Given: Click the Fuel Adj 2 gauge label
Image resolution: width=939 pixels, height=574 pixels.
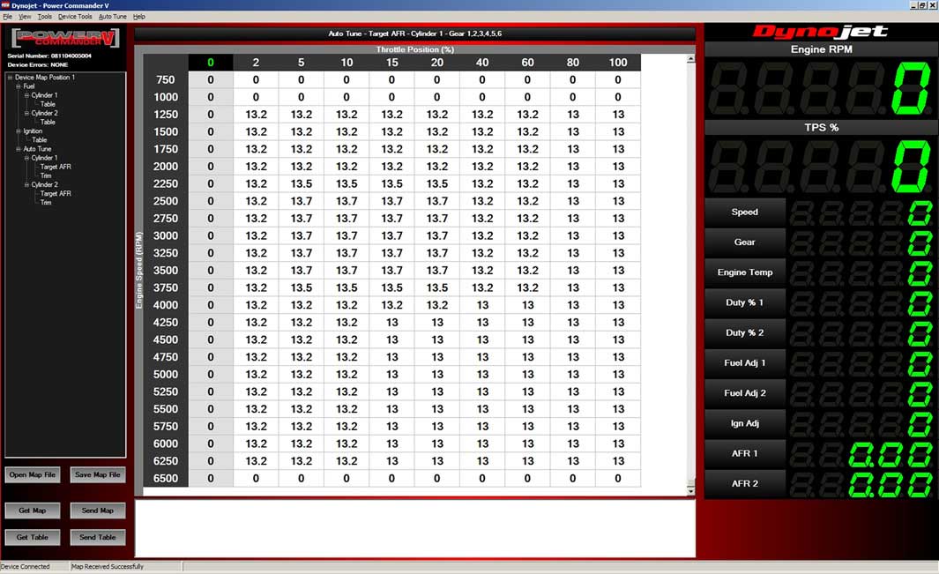Looking at the screenshot, I should pos(745,393).
